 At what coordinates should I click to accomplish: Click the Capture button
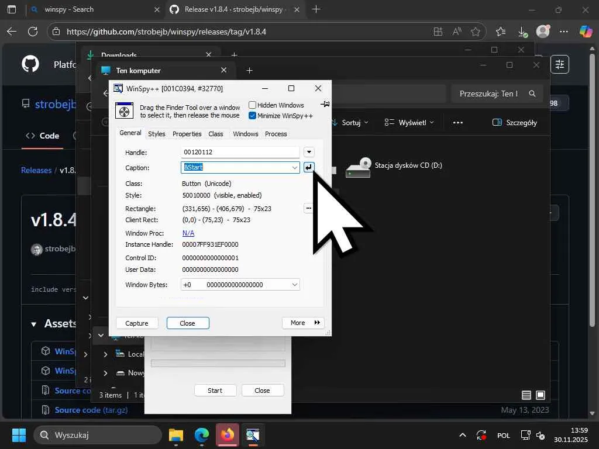(137, 323)
